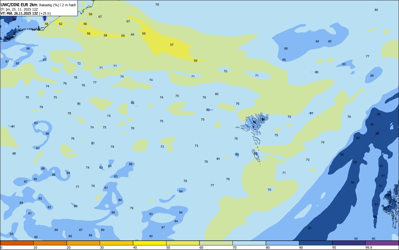
Task: Click the pale blue 70–80 legend band
Action: point(249,243)
